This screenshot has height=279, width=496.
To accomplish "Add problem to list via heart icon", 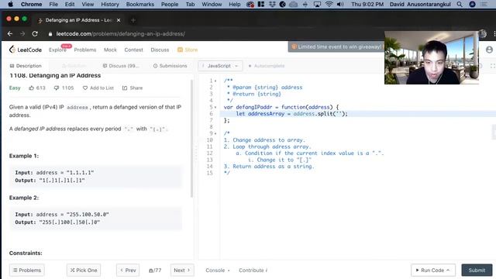I will 84,88.
